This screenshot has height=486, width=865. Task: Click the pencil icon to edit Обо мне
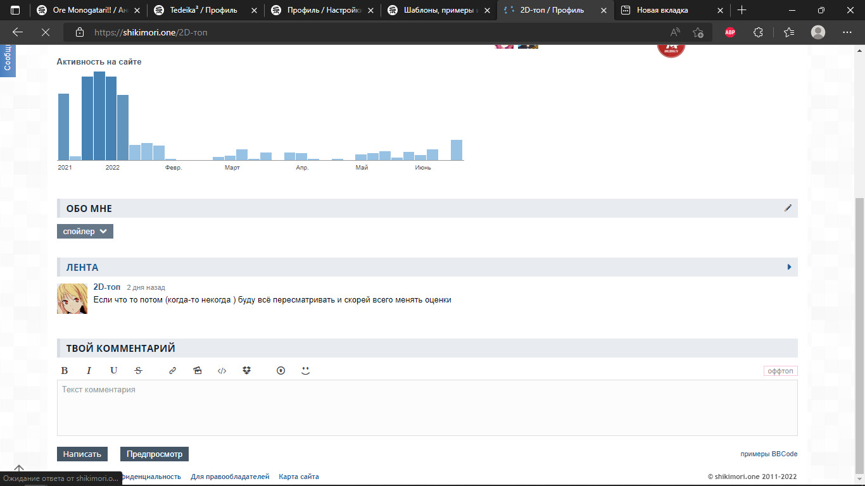(788, 208)
